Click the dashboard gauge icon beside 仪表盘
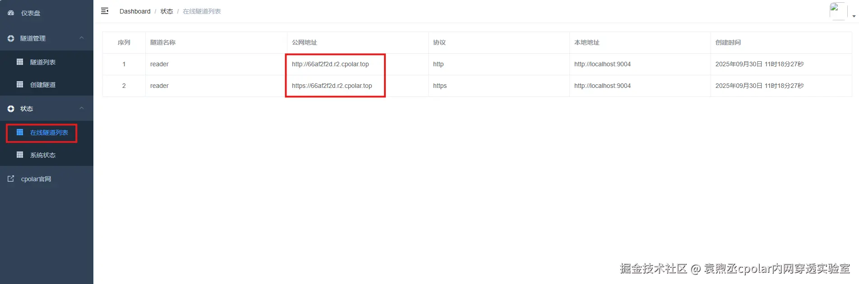 (11, 13)
